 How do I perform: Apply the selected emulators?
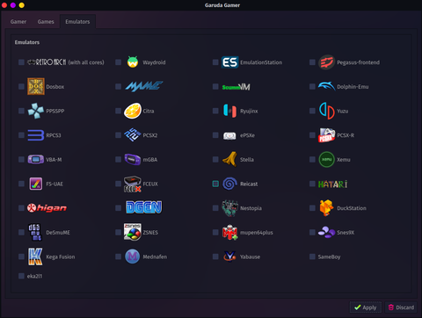pyautogui.click(x=365, y=307)
